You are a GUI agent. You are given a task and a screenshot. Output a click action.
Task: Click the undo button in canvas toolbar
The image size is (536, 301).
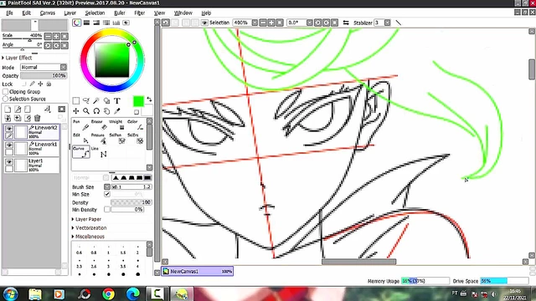166,23
